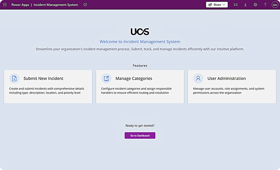
Task: Click the Go to Dashboard button
Action: 140,136
